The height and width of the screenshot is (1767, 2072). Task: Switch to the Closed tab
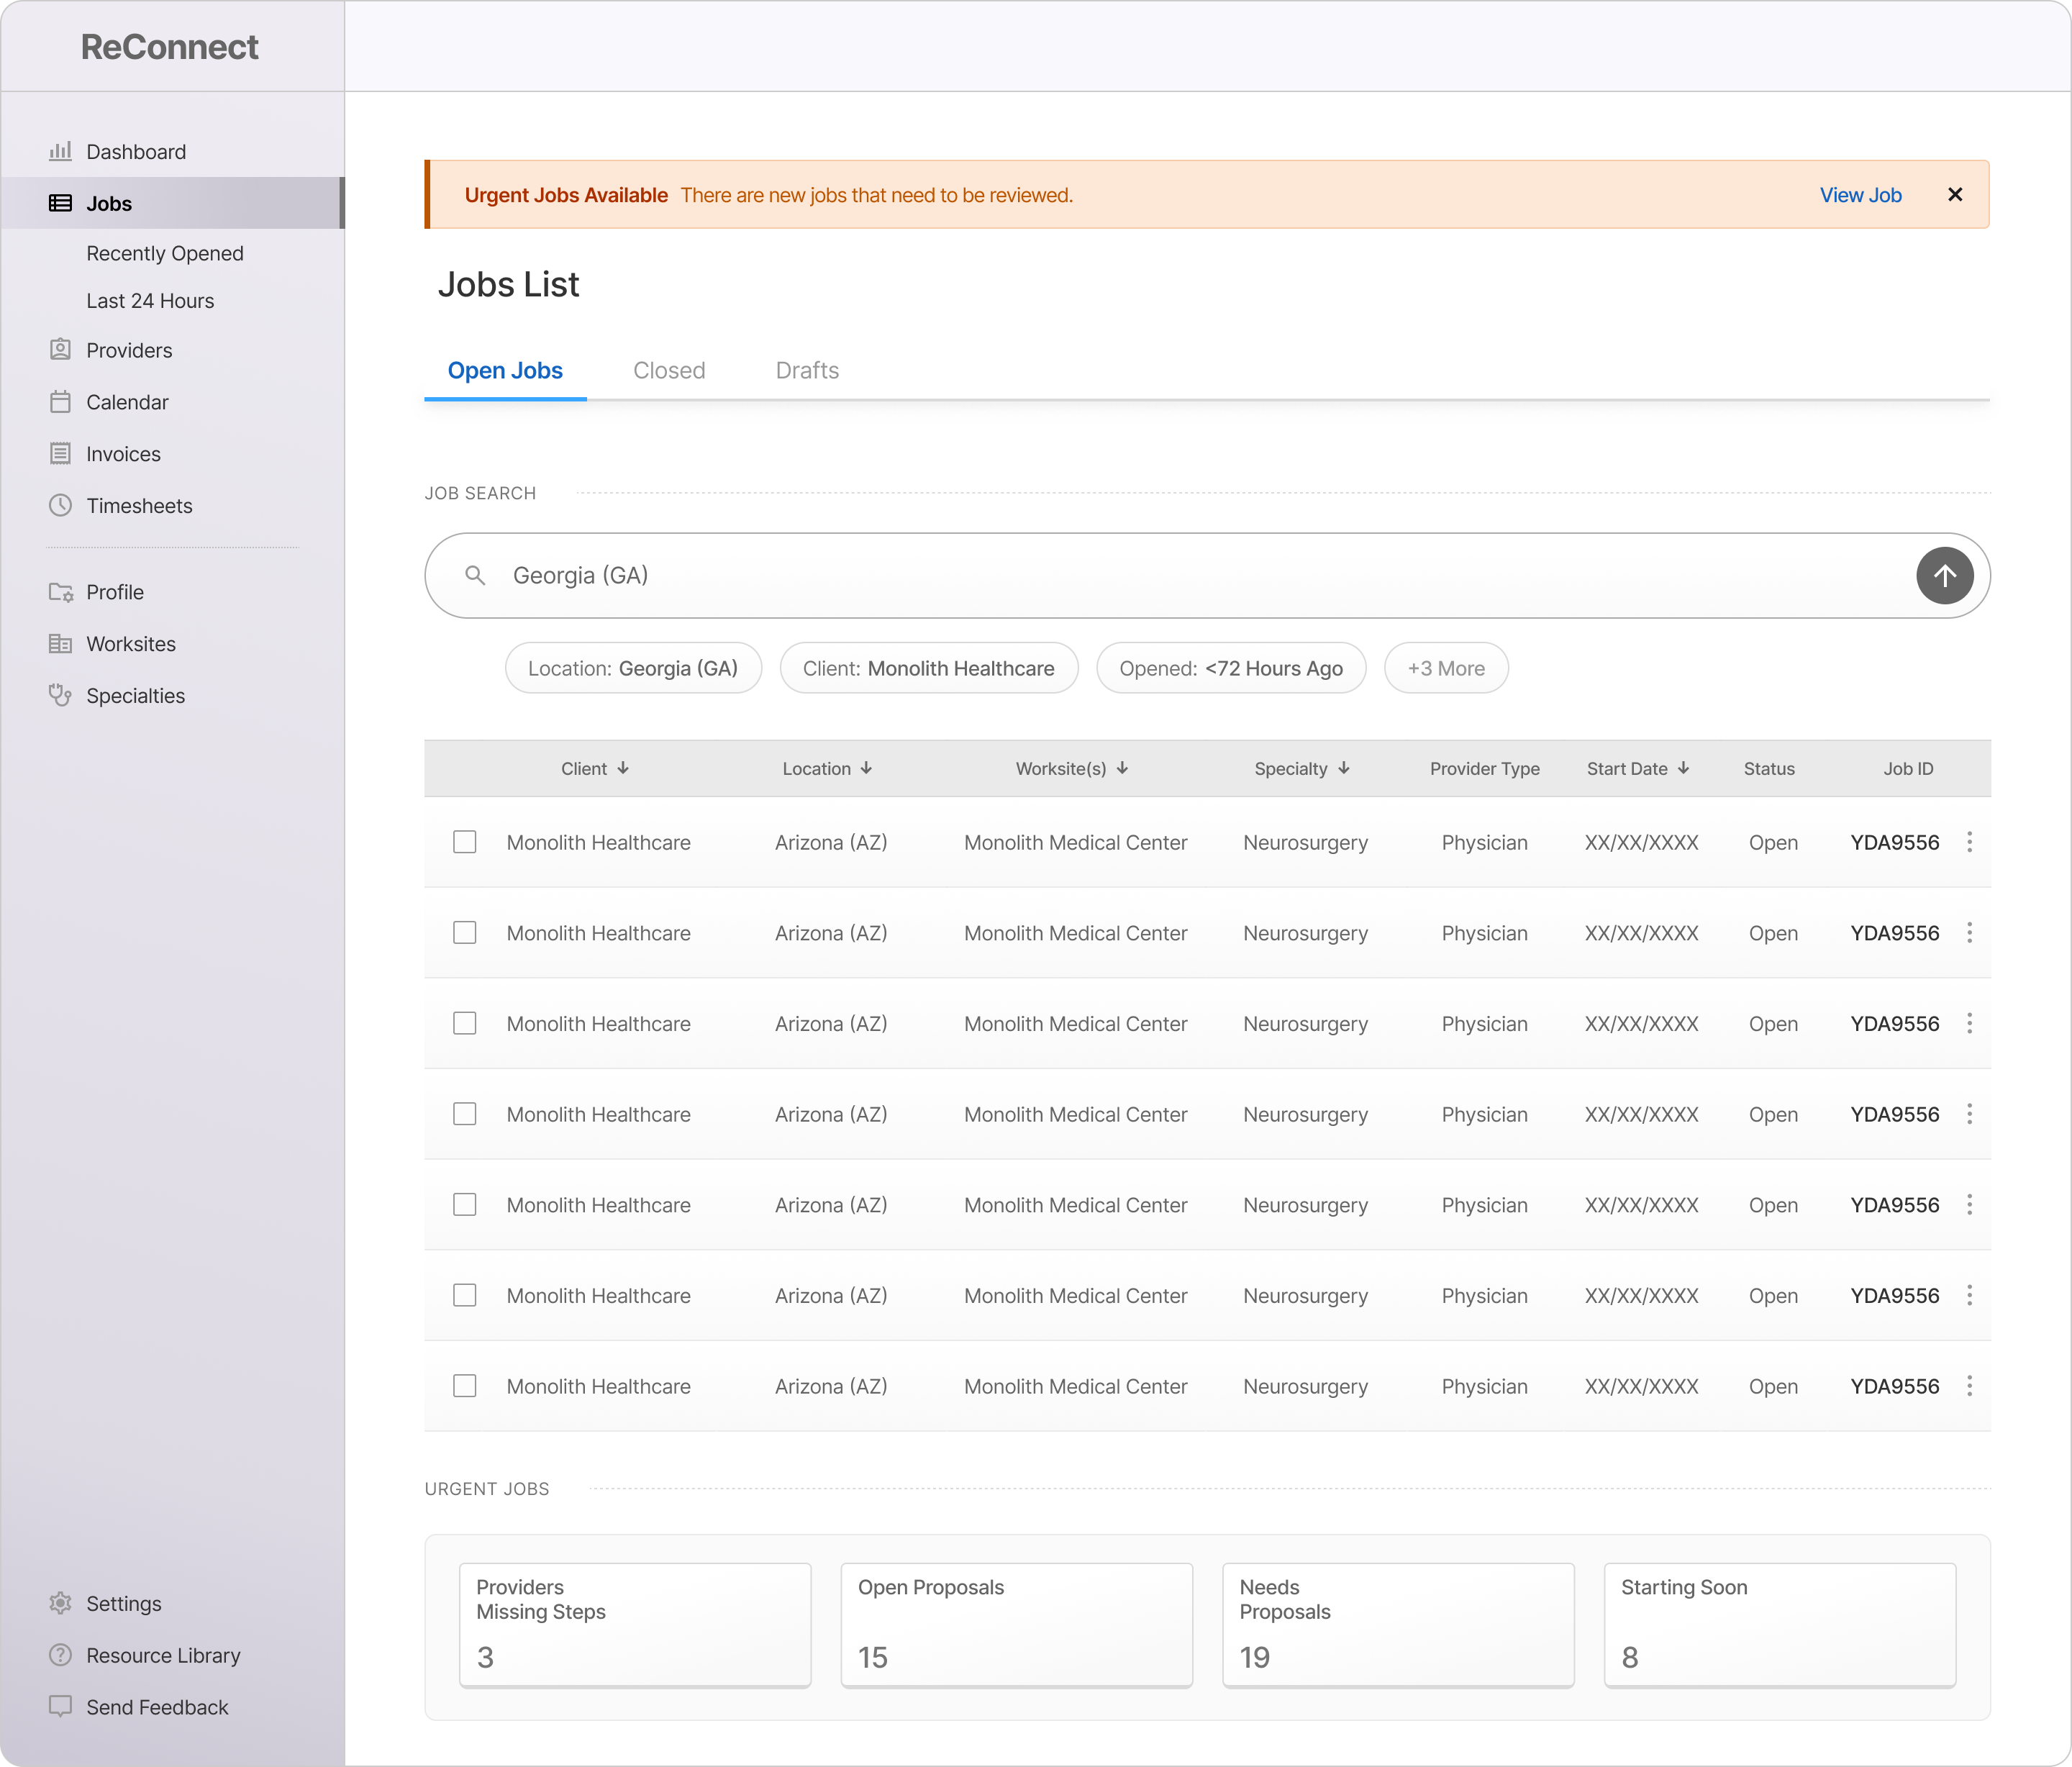pos(669,370)
